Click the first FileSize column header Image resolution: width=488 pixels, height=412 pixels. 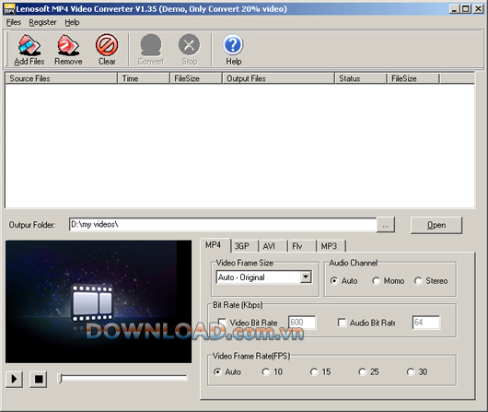(196, 78)
